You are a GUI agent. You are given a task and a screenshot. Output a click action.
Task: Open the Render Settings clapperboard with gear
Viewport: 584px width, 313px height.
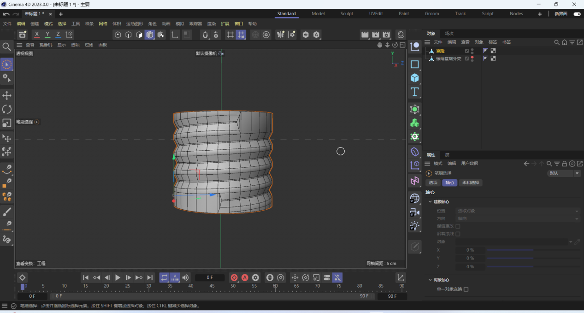coord(386,35)
